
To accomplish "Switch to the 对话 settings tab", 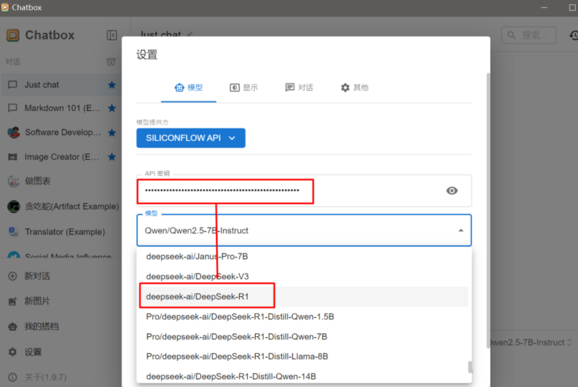I will pos(299,87).
